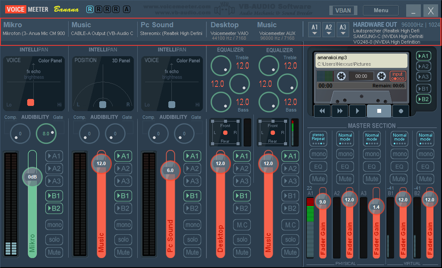
Task: Click the A3 master 1.4 fader knob
Action: (x=376, y=207)
